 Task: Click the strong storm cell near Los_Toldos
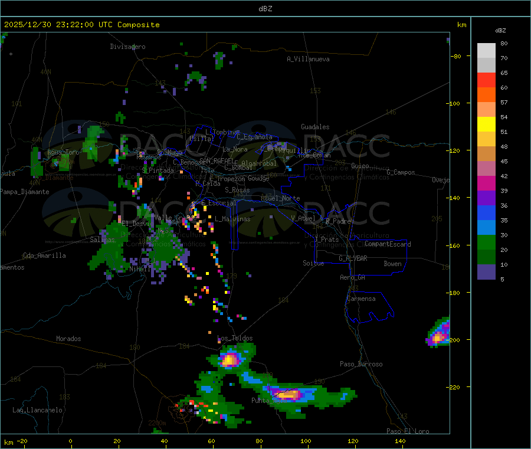230,359
